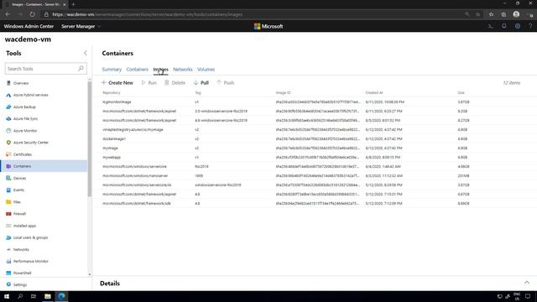Click the browser address bar URL
The height and width of the screenshot is (302, 537).
pos(148,14)
